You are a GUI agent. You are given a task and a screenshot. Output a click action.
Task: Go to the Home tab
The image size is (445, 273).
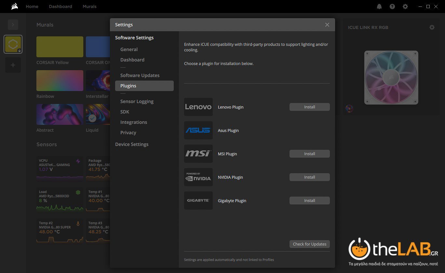tap(32, 6)
